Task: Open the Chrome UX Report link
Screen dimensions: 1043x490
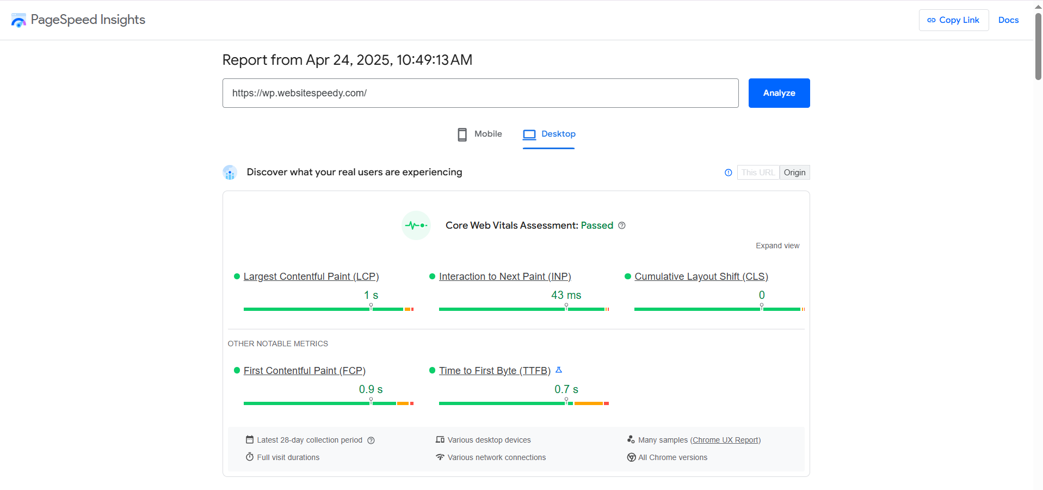Action: pos(726,440)
